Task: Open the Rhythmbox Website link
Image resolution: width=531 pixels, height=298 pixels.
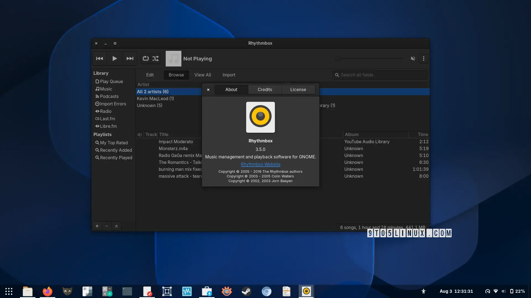Action: pos(261,164)
